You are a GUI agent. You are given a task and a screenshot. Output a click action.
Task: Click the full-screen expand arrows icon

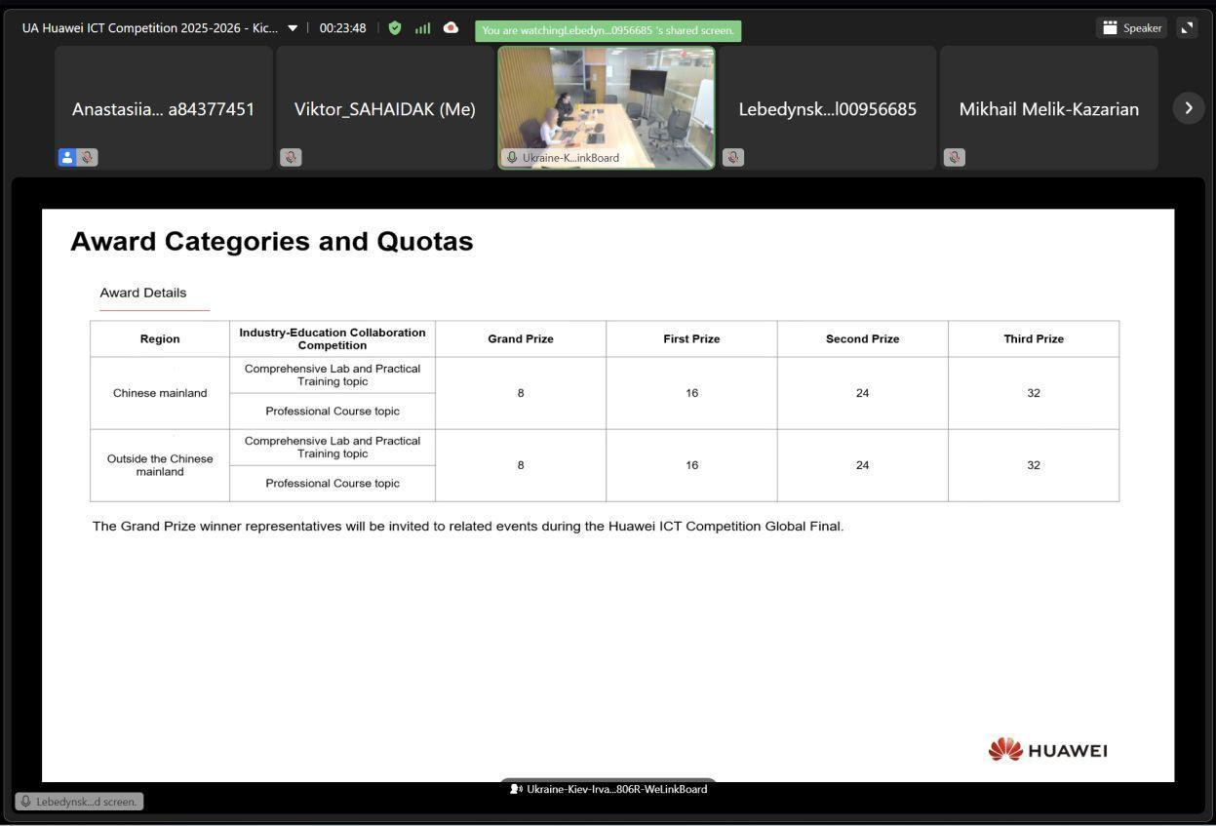1187,28
